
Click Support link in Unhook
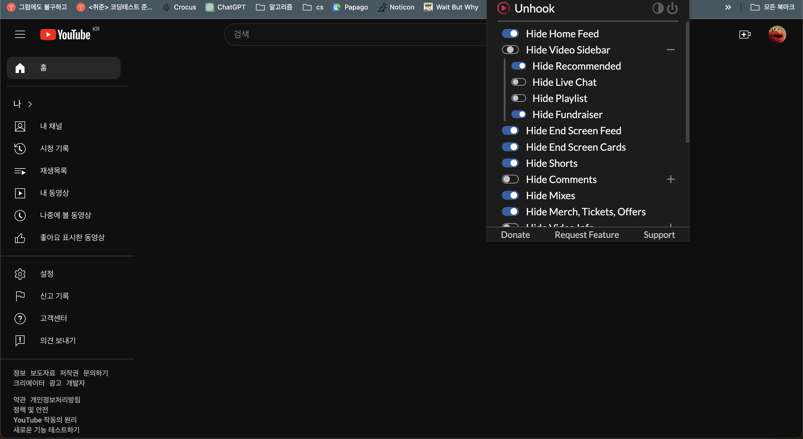point(659,234)
